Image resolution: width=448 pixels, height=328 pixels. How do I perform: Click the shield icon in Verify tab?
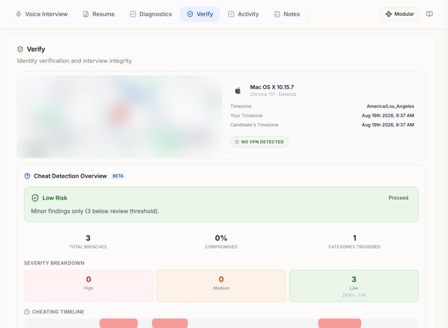(190, 14)
